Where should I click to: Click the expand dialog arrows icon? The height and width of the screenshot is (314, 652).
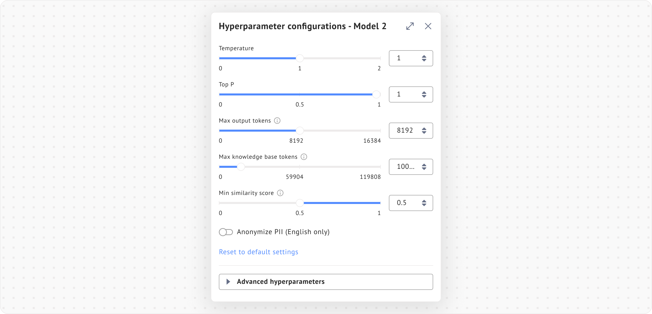pos(410,26)
